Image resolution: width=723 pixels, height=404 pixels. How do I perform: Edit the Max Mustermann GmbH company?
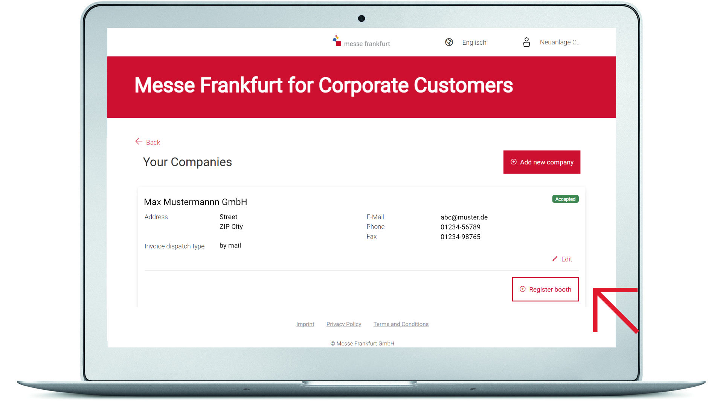click(566, 259)
